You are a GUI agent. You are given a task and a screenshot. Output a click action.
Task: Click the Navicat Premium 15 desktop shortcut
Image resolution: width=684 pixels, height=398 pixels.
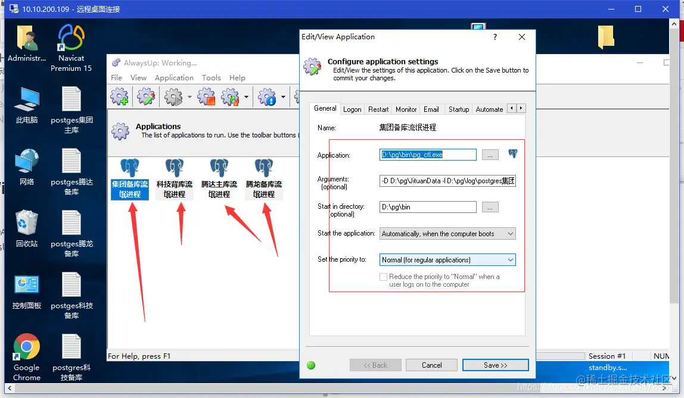point(71,48)
